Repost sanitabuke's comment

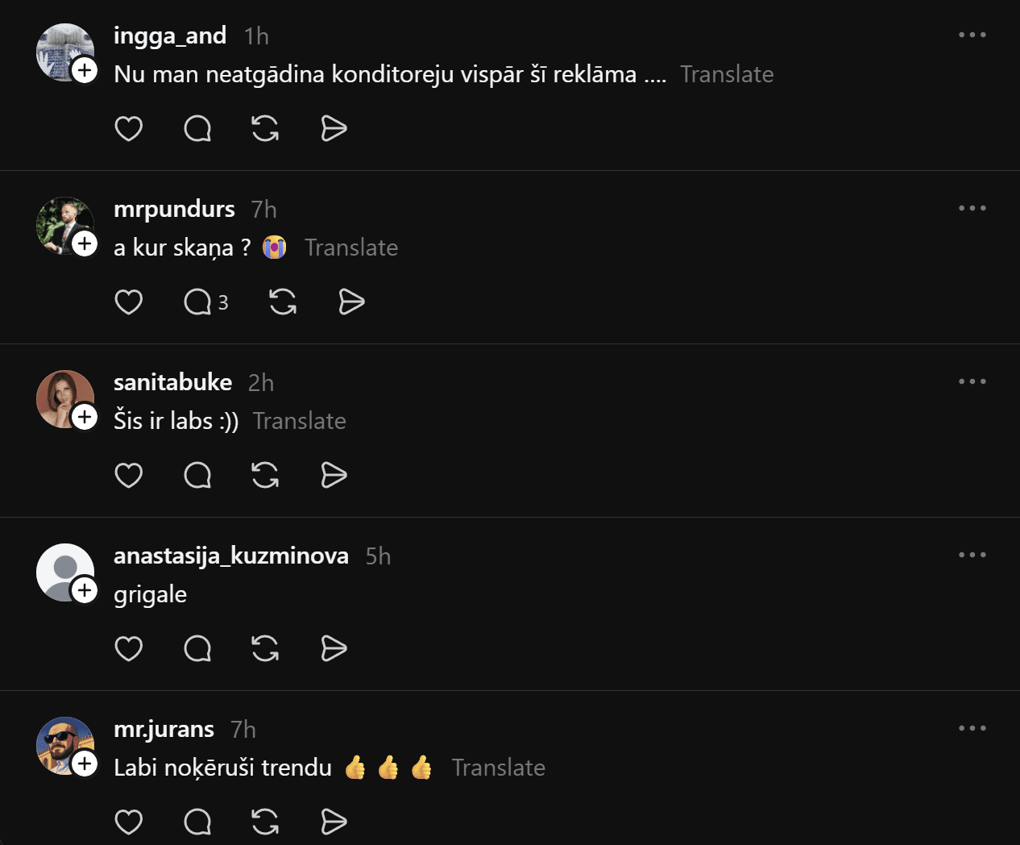coord(265,476)
